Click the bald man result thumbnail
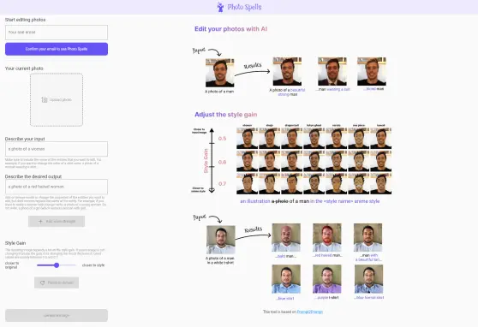 [286, 238]
